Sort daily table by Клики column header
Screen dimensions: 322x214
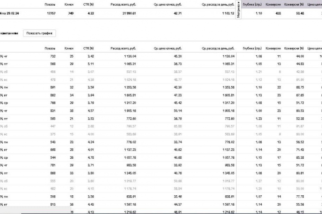click(69, 48)
